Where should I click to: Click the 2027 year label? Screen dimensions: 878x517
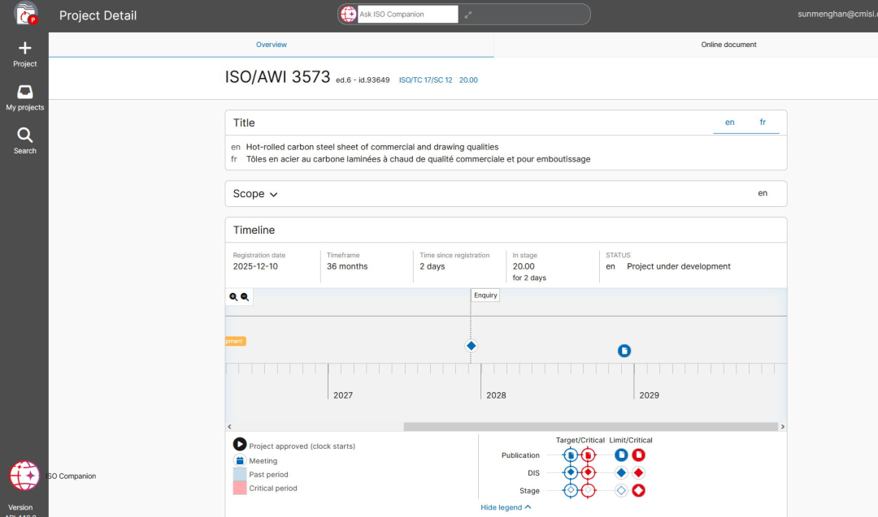(x=343, y=395)
